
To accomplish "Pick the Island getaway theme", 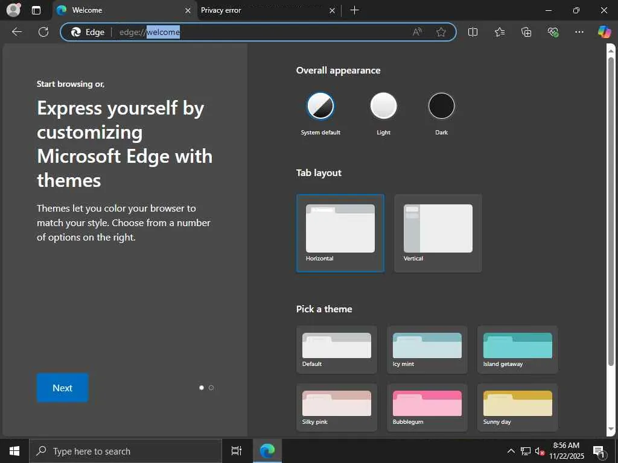I will [x=517, y=350].
